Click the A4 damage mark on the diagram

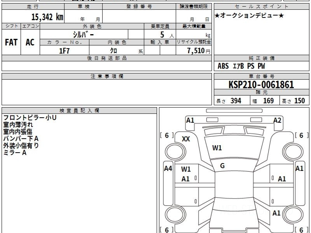point(168,169)
